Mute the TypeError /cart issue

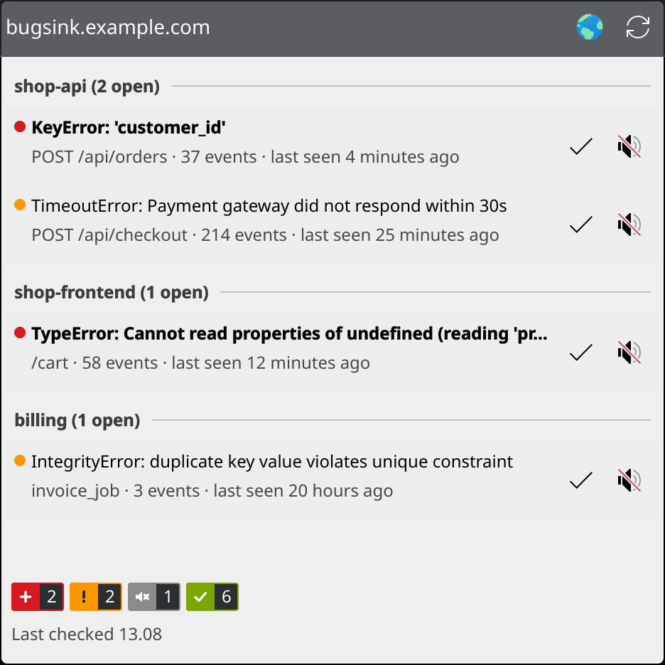click(x=629, y=352)
